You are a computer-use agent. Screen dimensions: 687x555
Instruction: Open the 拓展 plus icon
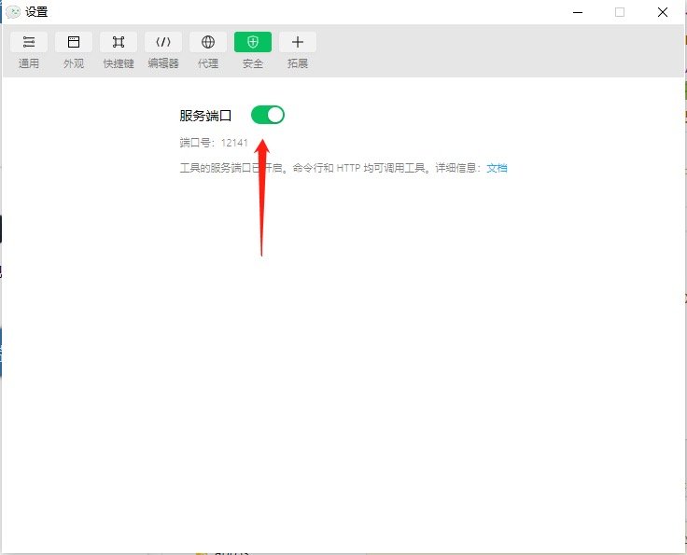(298, 42)
